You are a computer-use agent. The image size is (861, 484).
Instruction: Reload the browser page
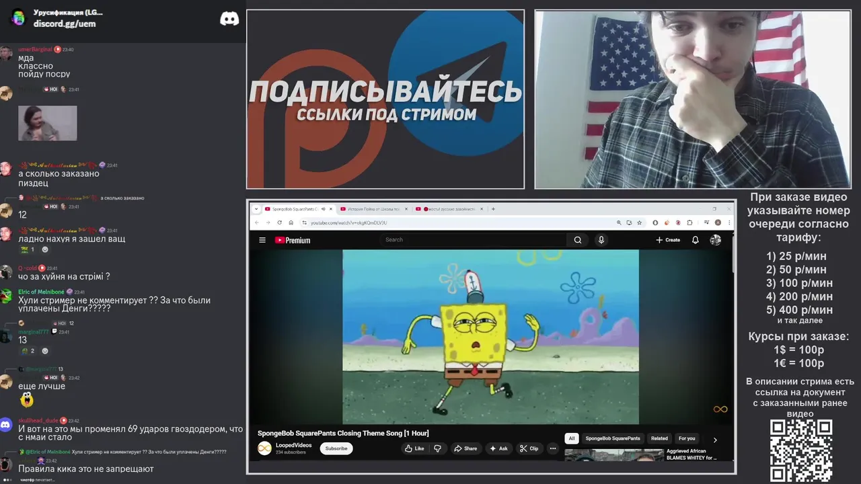tap(279, 223)
